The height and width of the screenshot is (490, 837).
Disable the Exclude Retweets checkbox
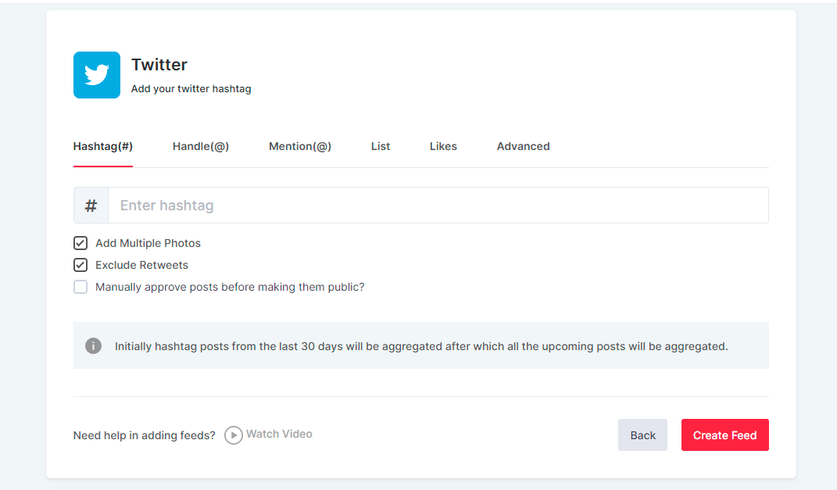pos(80,265)
